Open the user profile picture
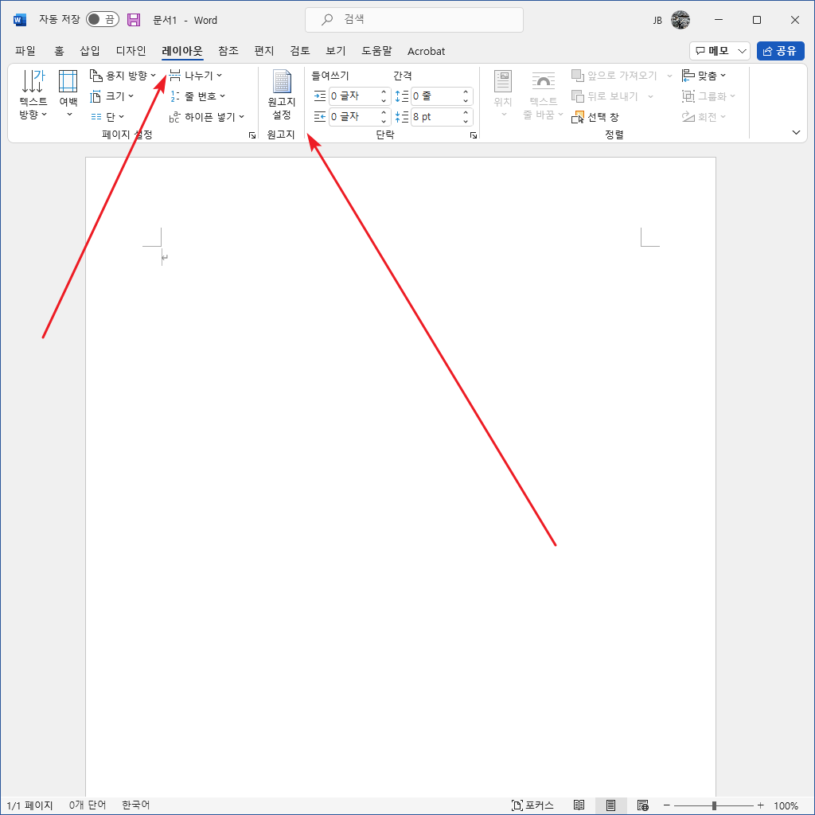Image resolution: width=815 pixels, height=815 pixels. coord(680,20)
